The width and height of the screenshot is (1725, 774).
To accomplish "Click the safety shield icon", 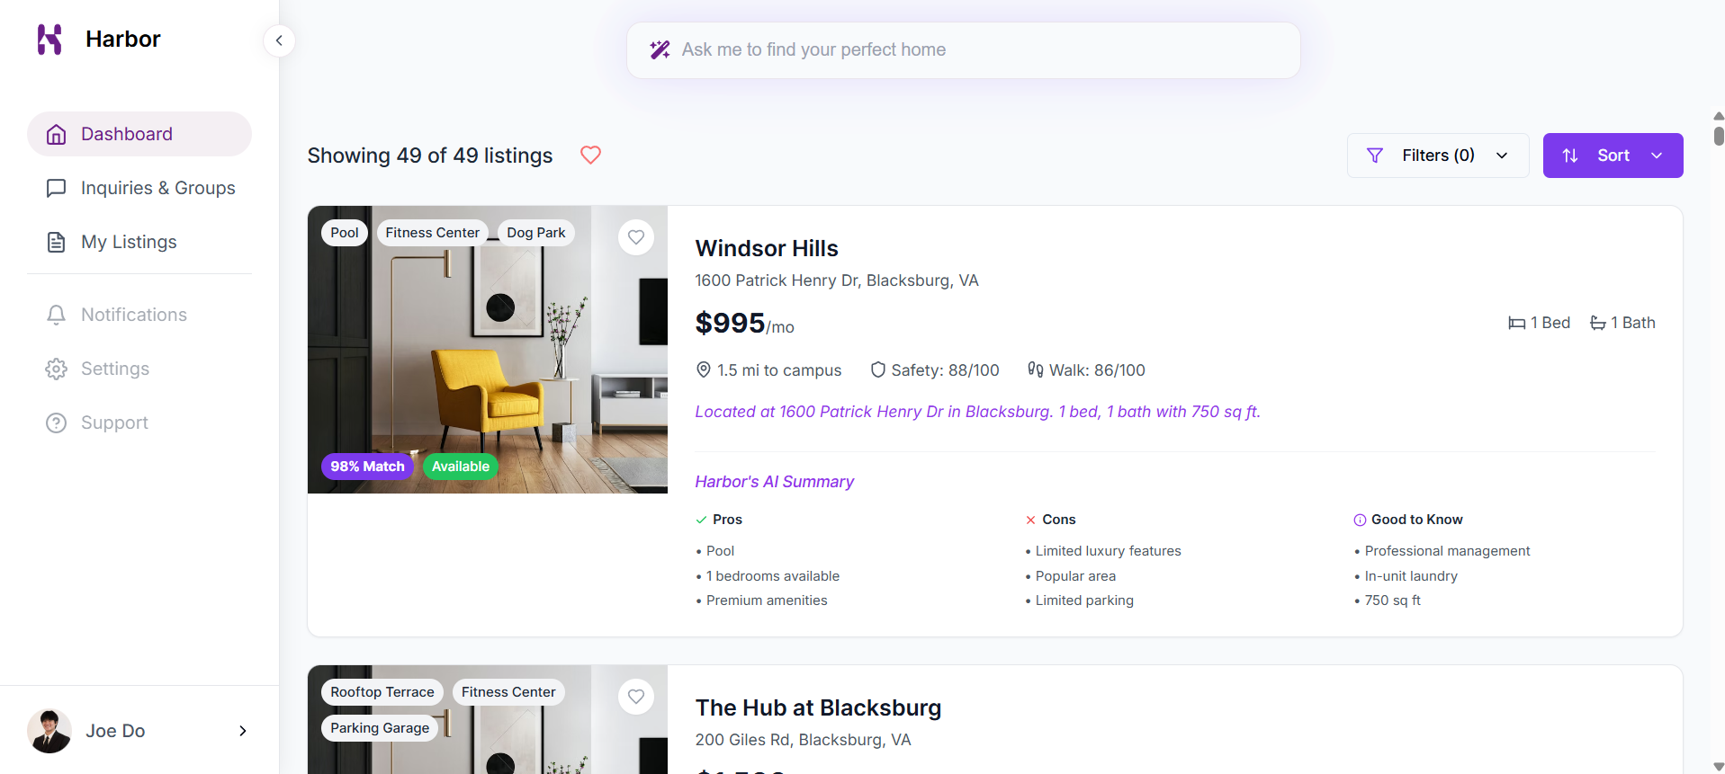I will [878, 369].
